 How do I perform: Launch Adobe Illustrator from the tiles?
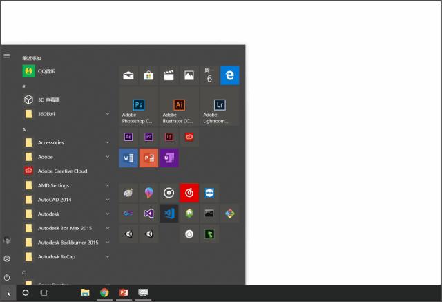click(x=179, y=106)
